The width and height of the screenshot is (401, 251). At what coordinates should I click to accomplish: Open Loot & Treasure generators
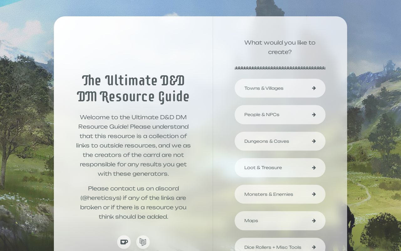(280, 168)
